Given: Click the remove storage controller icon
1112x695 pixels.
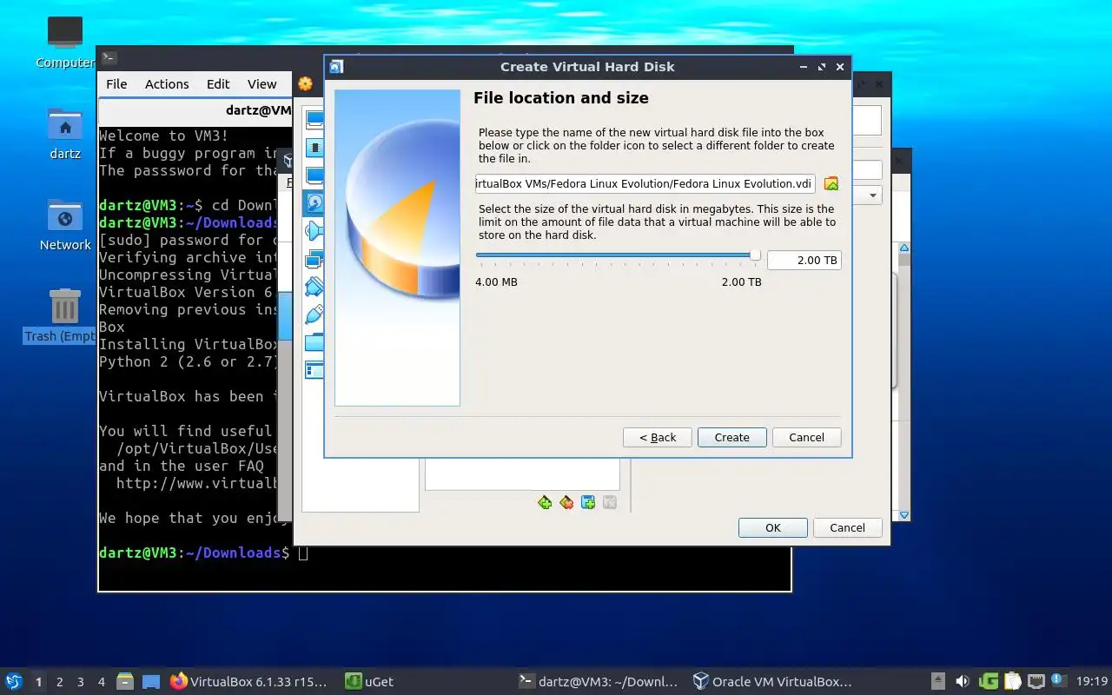Looking at the screenshot, I should 566,502.
